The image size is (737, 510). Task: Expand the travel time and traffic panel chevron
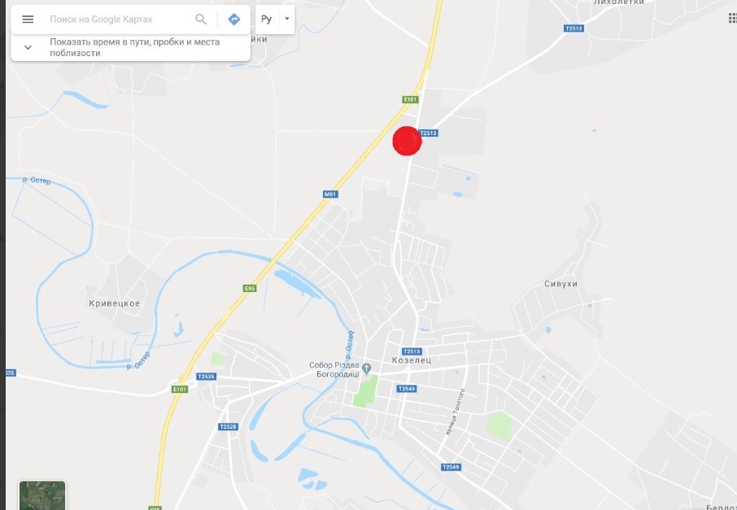click(x=28, y=47)
